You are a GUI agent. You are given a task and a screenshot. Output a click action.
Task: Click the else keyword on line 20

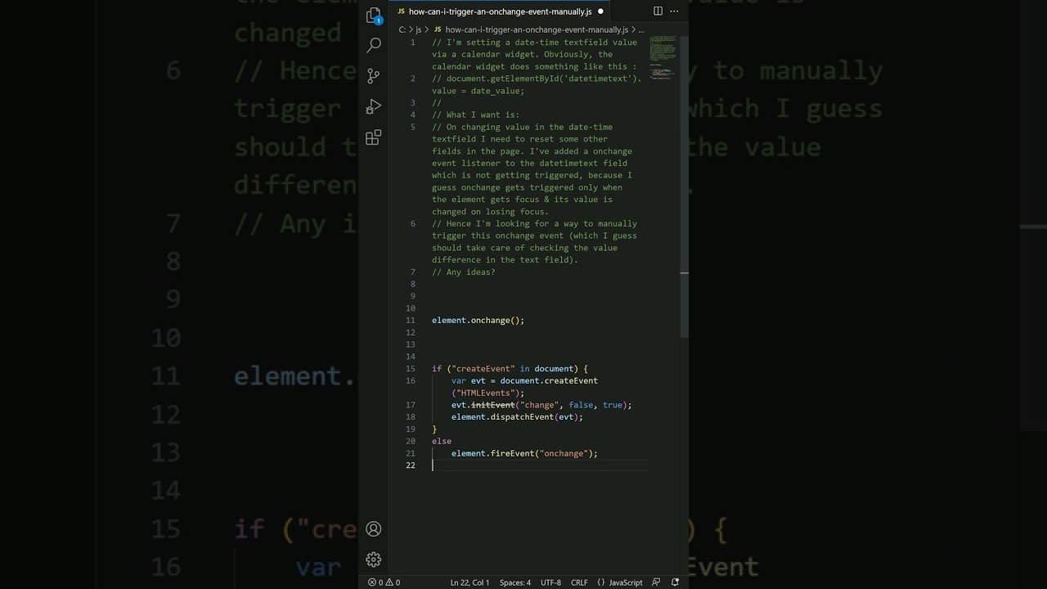click(x=442, y=441)
